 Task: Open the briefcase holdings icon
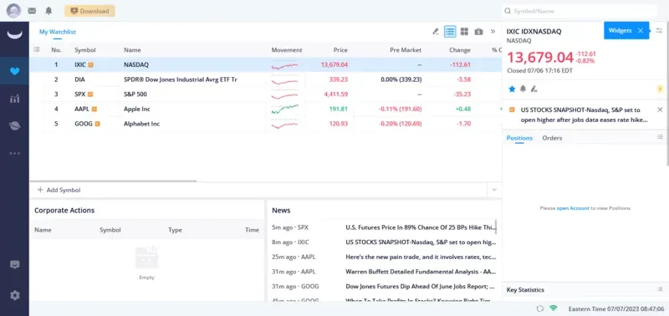pyautogui.click(x=478, y=32)
